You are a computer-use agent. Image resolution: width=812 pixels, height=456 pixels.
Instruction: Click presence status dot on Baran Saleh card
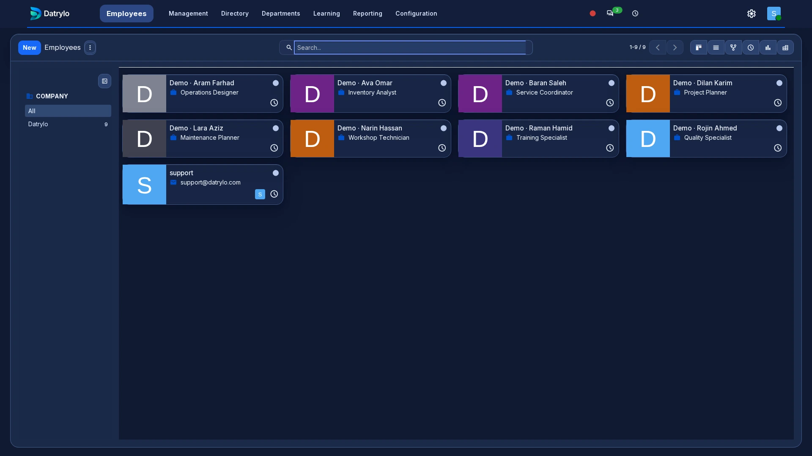tap(612, 83)
